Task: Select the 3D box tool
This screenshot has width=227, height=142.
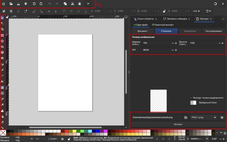Action: pyautogui.click(x=2, y=53)
